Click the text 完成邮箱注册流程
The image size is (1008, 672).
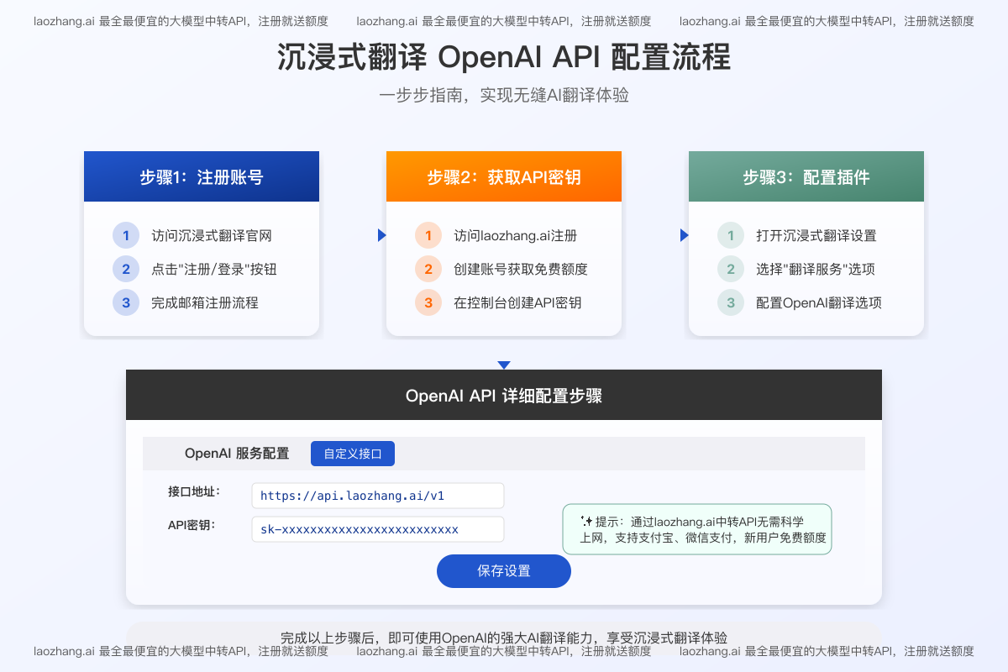[205, 303]
